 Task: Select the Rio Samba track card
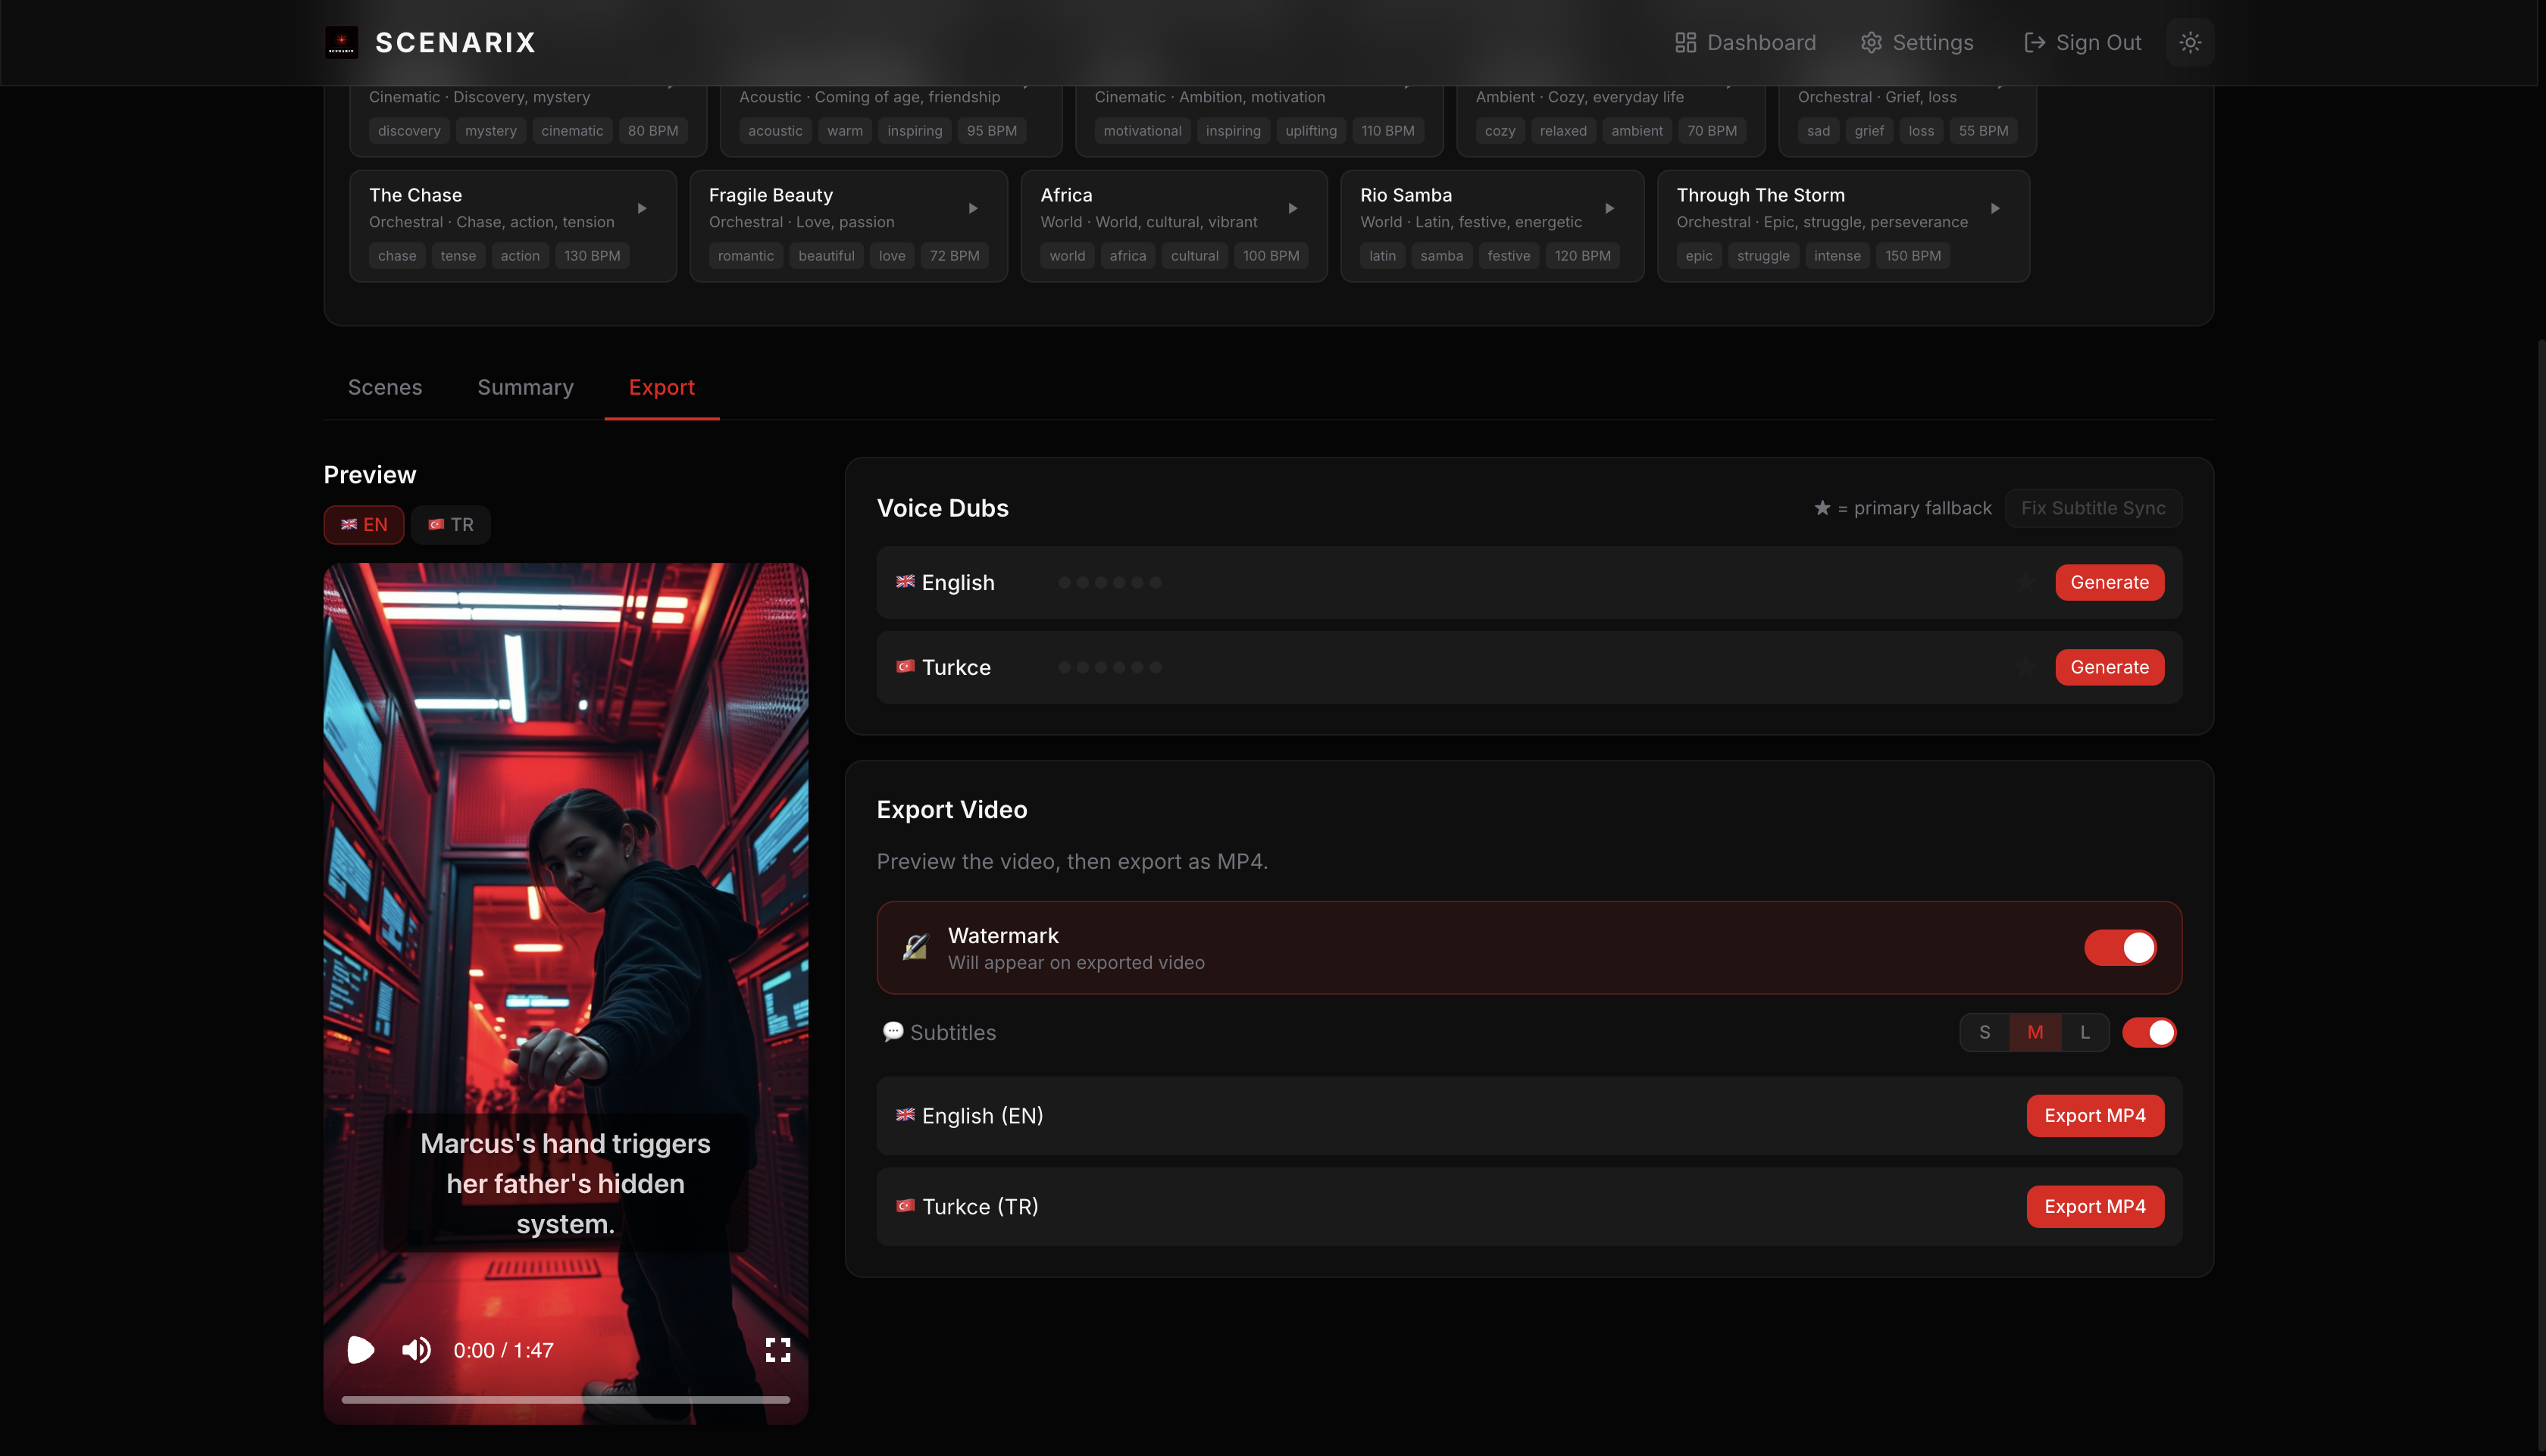click(1492, 226)
